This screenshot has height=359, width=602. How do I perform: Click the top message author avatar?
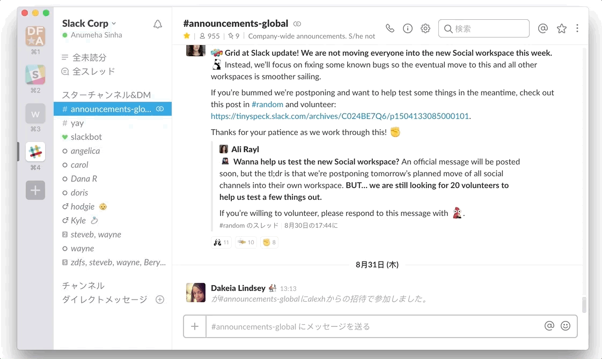(196, 50)
